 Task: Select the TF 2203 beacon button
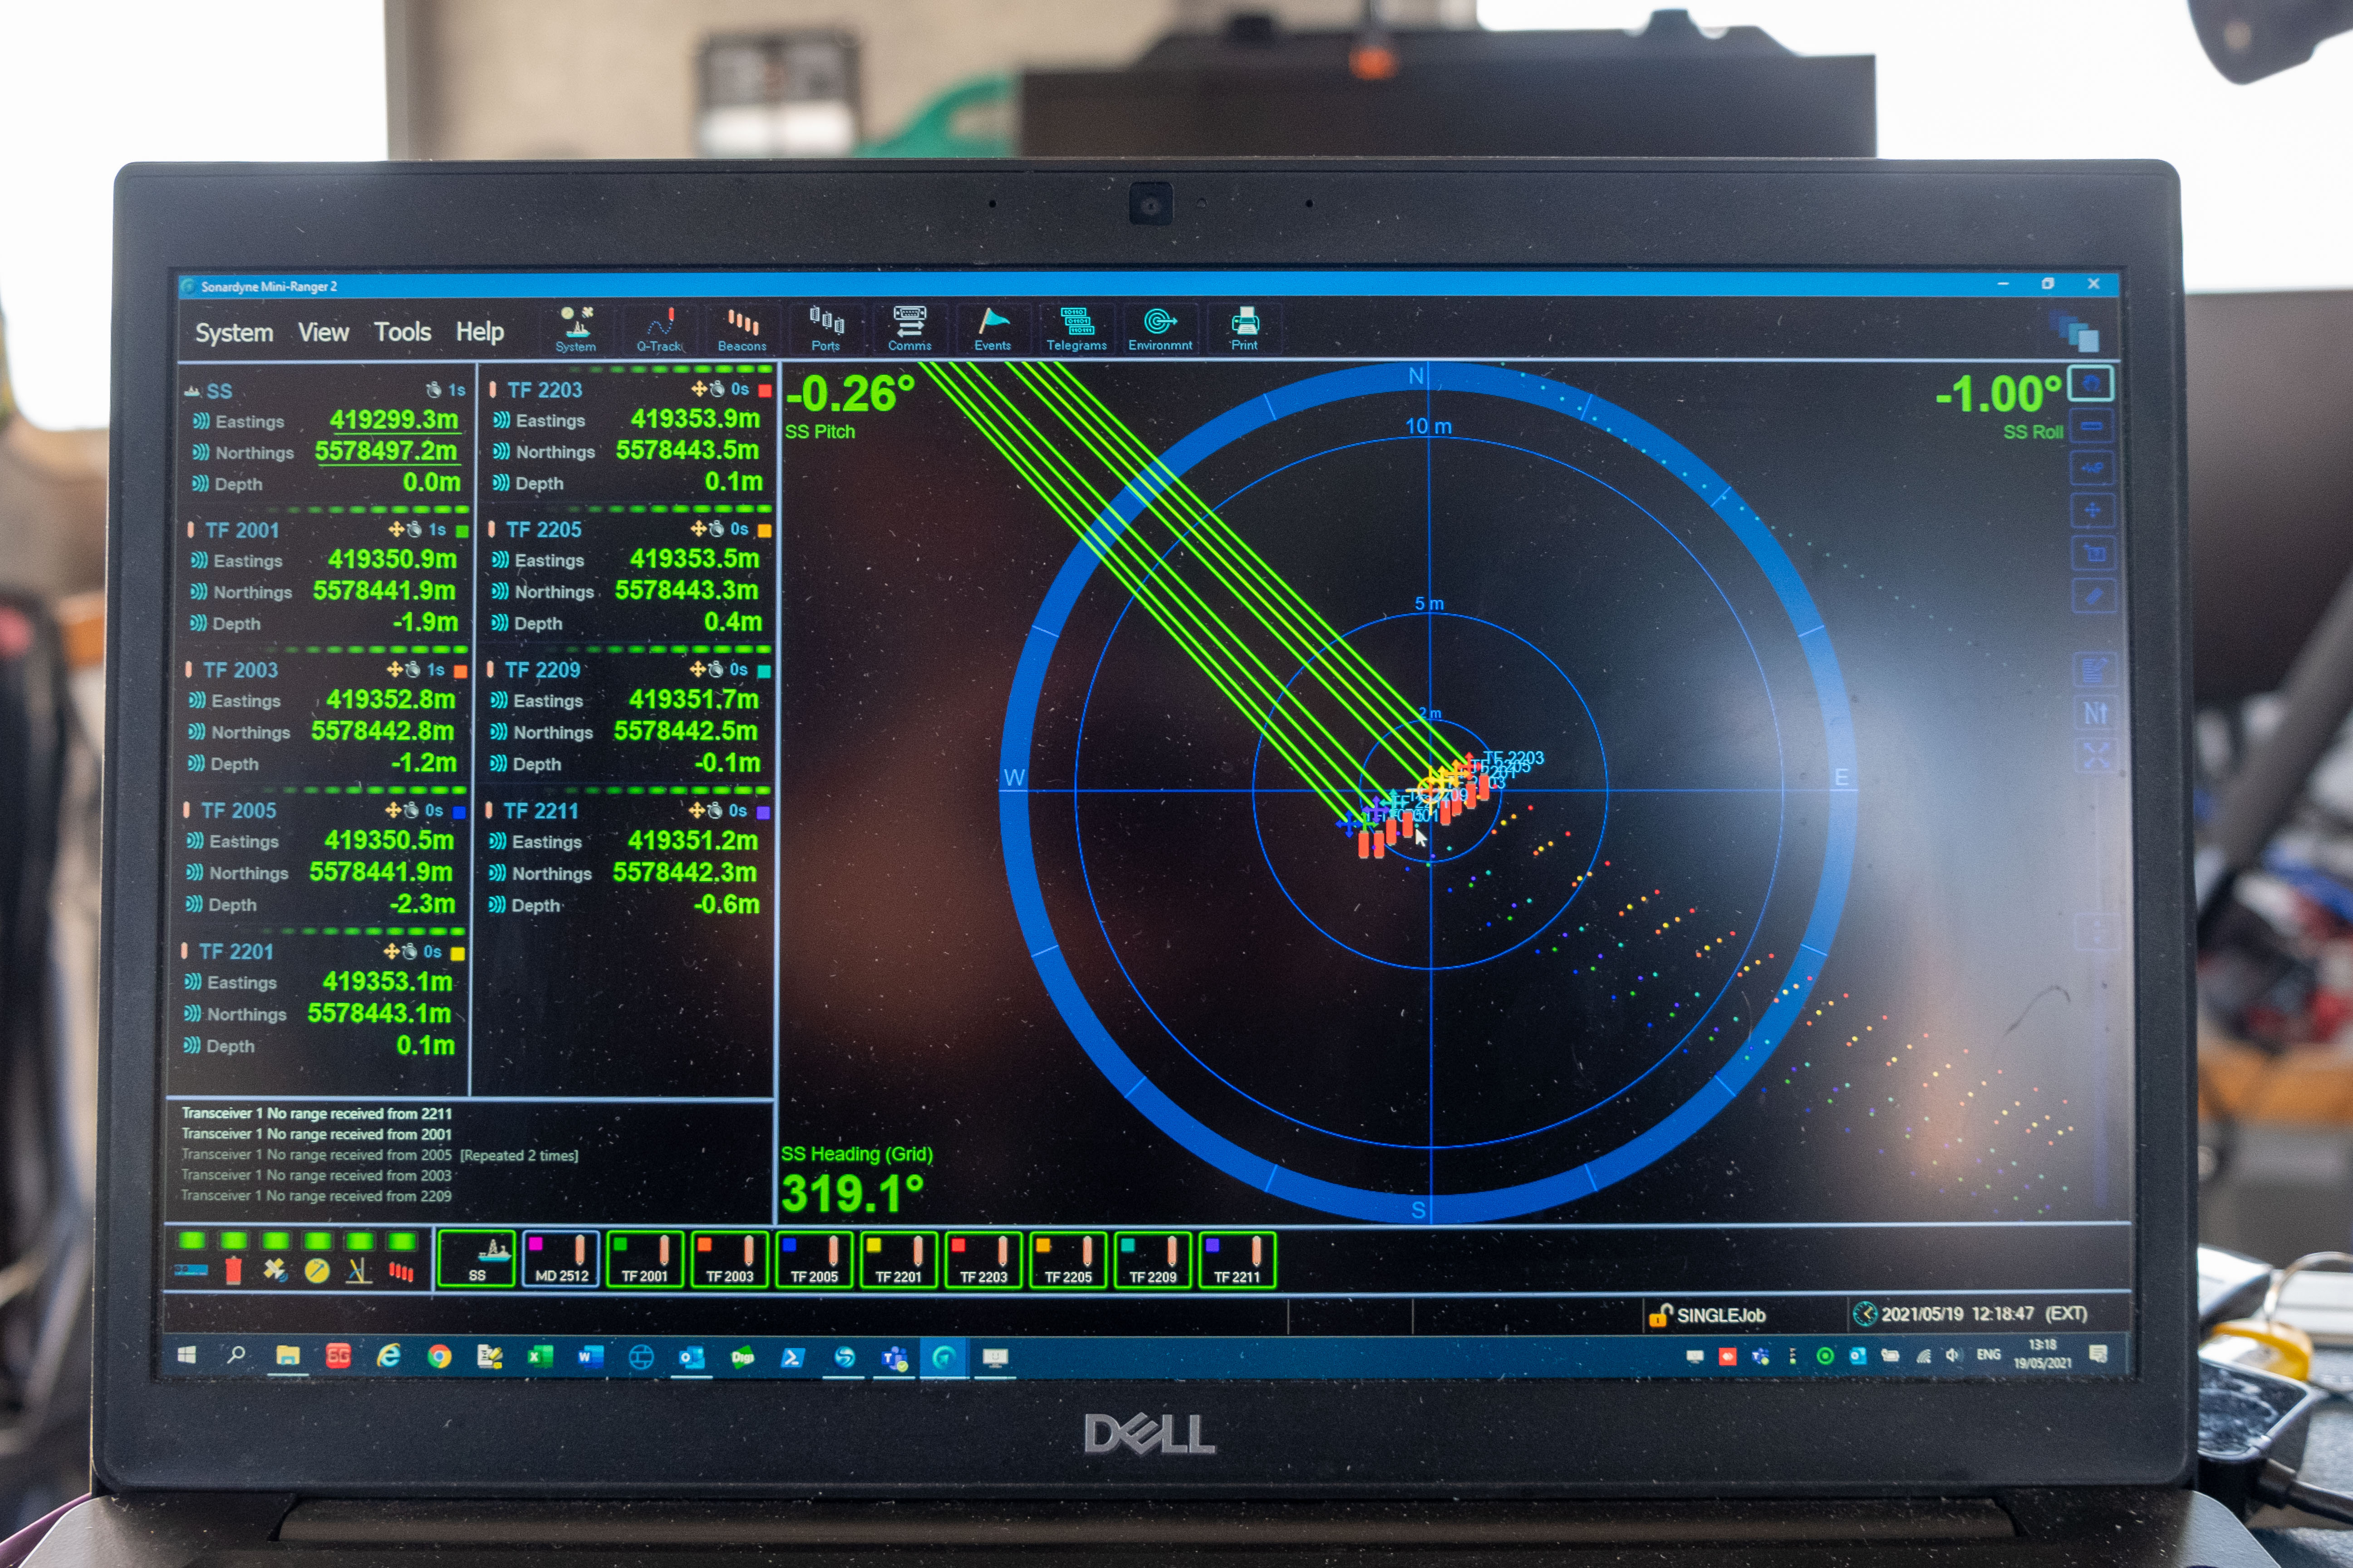point(984,1259)
